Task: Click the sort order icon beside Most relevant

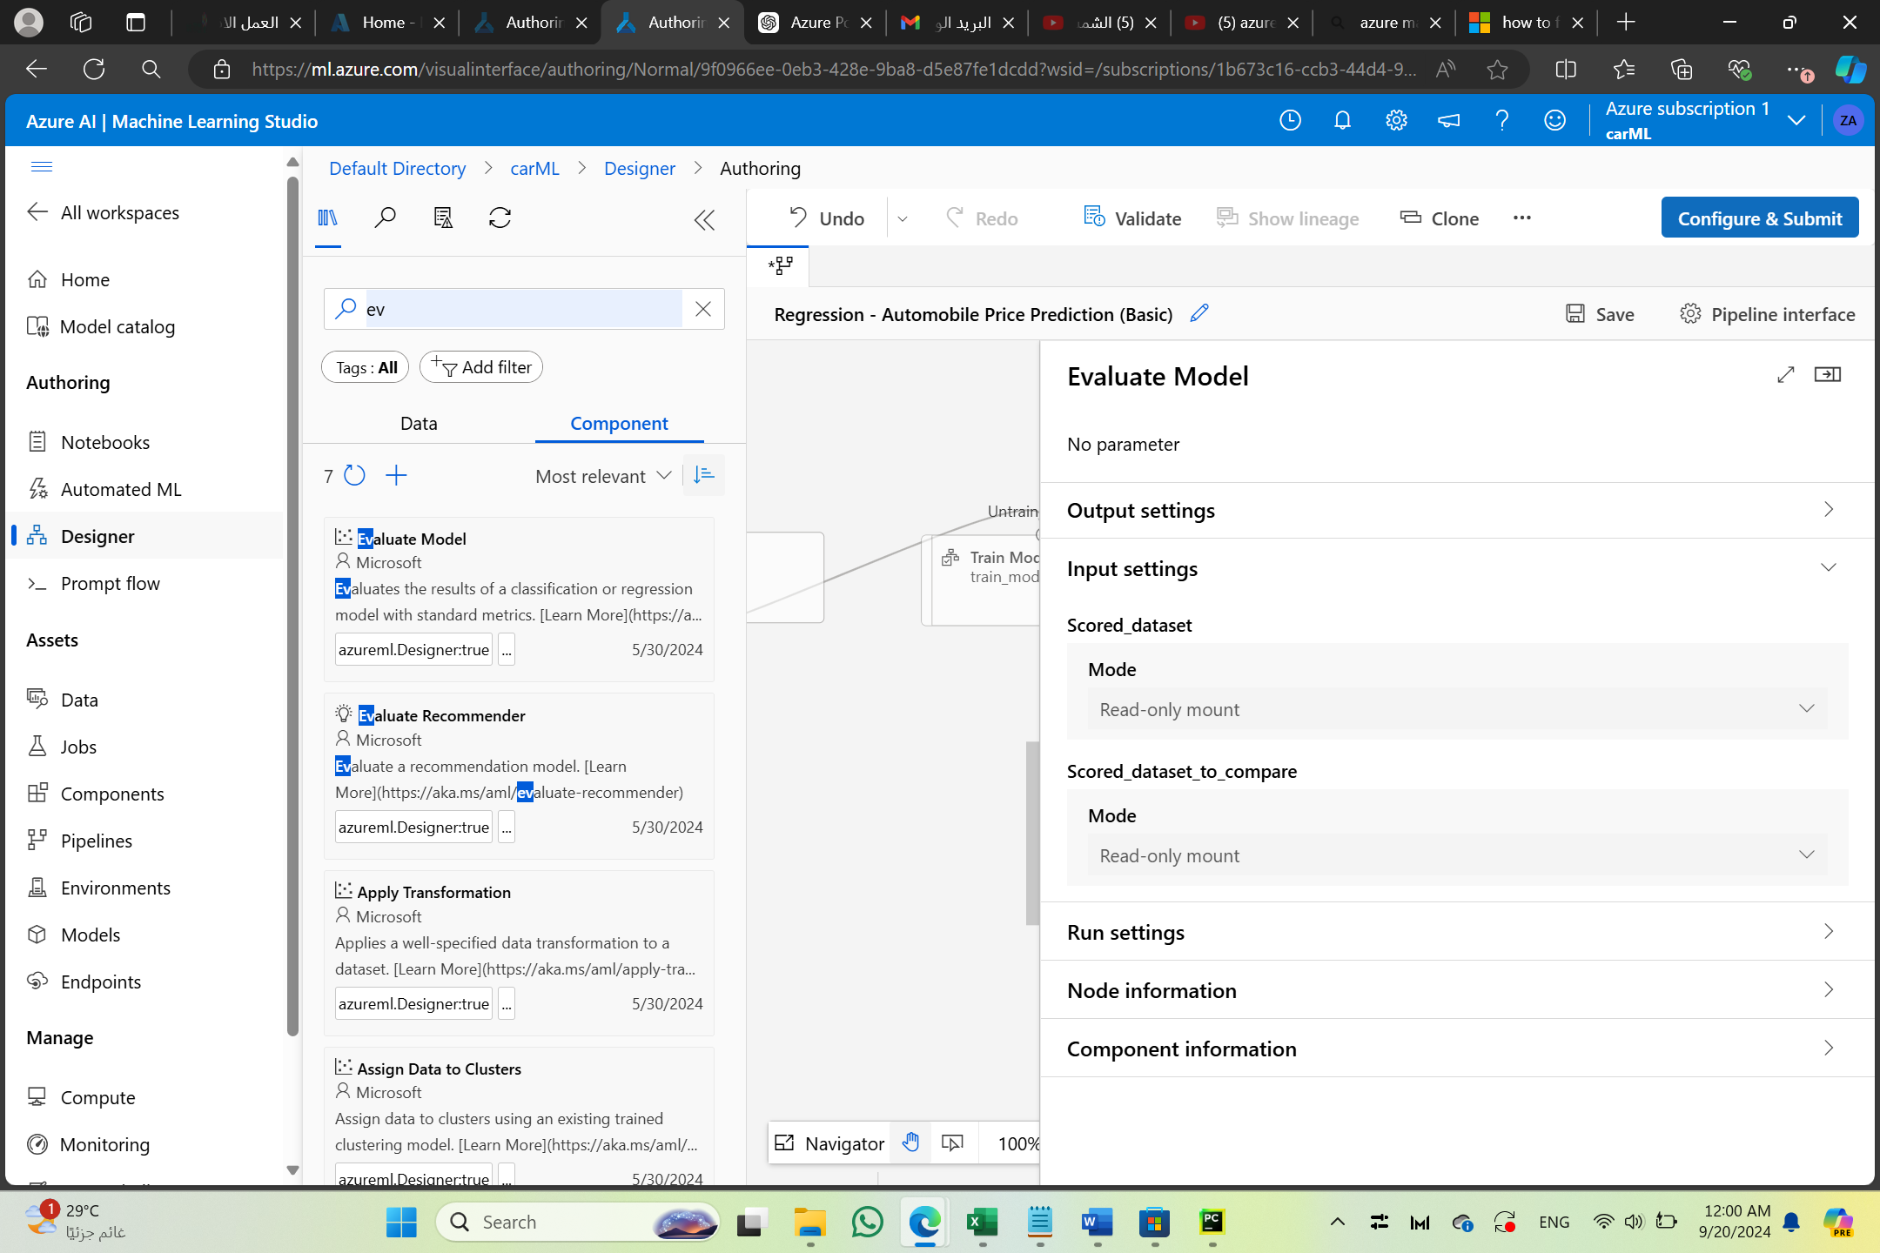Action: coord(704,475)
